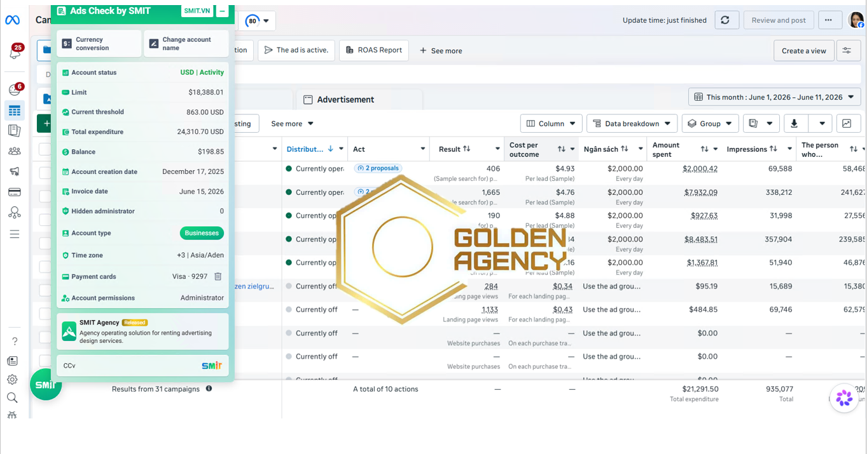Image resolution: width=867 pixels, height=454 pixels.
Task: Click the Currency conversion button
Action: 99,44
